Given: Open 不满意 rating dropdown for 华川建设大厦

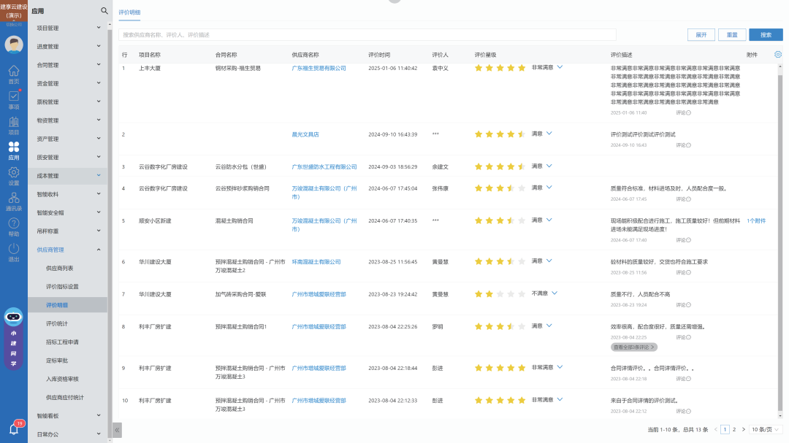Looking at the screenshot, I should [554, 293].
